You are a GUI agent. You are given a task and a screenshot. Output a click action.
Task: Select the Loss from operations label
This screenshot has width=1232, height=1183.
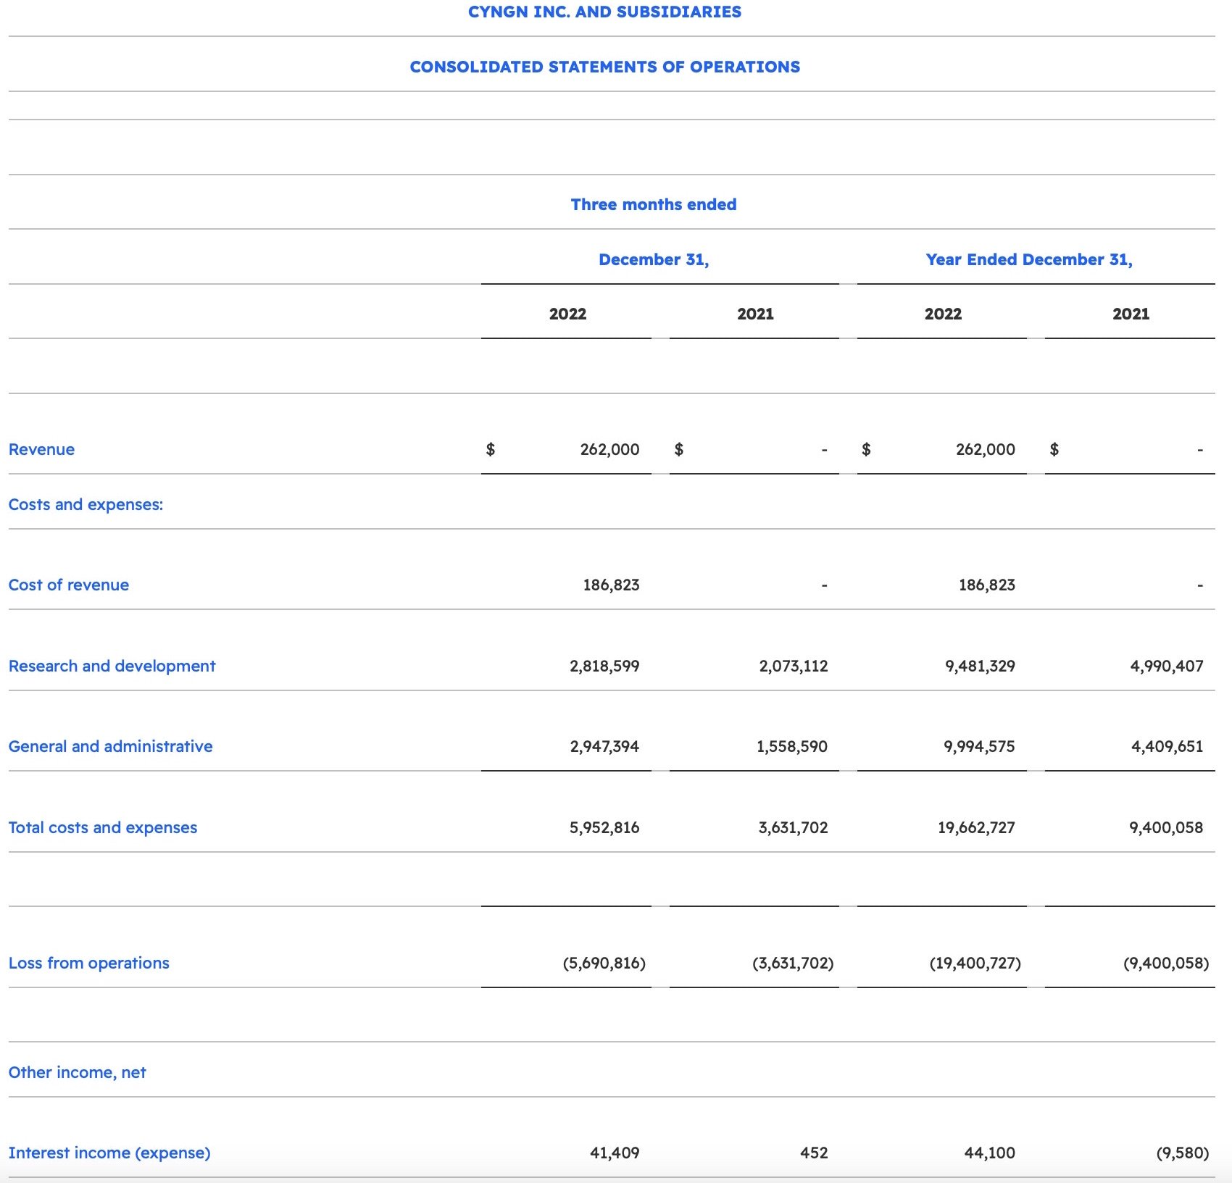pyautogui.click(x=89, y=963)
